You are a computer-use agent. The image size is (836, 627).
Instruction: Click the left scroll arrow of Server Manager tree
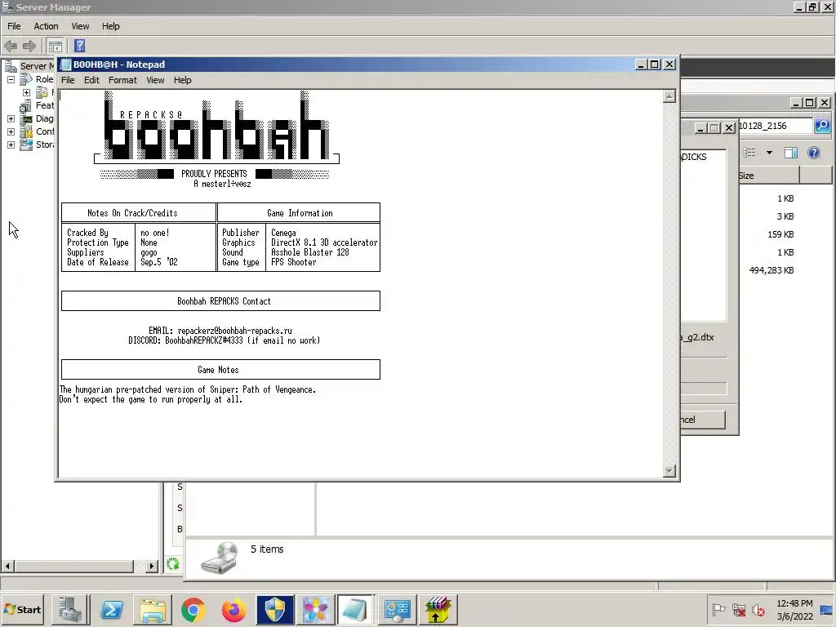(x=7, y=567)
